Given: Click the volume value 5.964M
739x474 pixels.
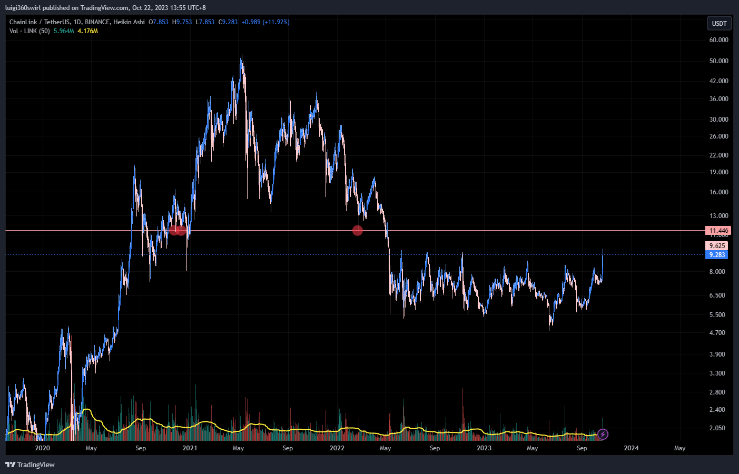Looking at the screenshot, I should (64, 31).
